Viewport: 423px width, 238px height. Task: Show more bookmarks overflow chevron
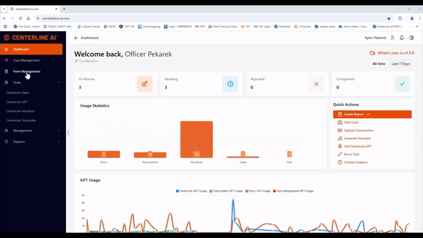417,26
